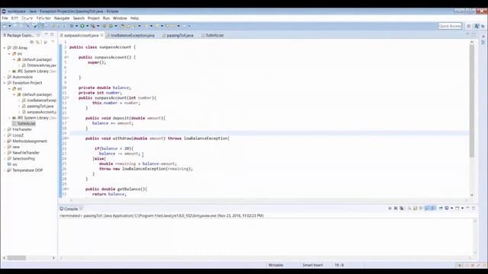The width and height of the screenshot is (488, 274).
Task: Open the New toolbar dropdown arrow
Action: pos(10,26)
